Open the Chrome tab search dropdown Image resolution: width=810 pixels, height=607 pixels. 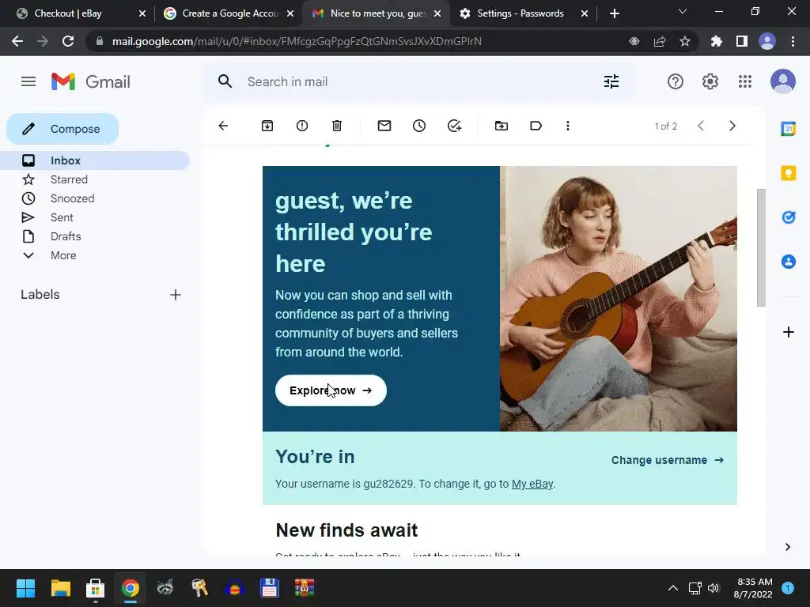pos(683,11)
